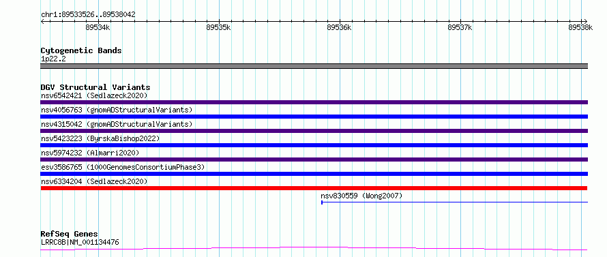Select the chr1:89533526..89538042 coordinate label
The height and width of the screenshot is (257, 607).
coord(88,15)
